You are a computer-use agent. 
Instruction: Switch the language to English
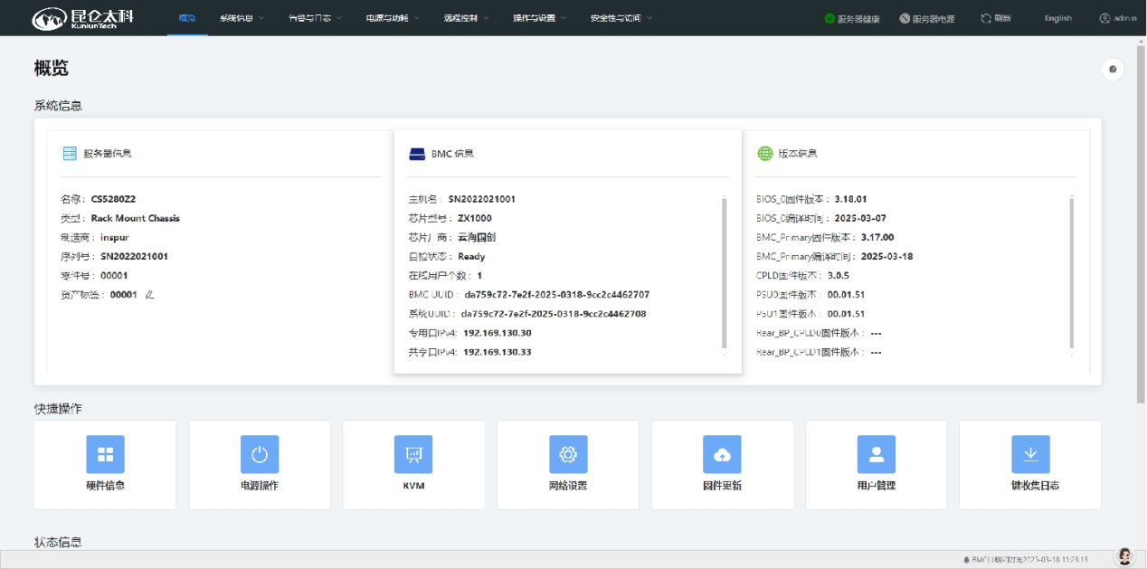coord(1057,18)
